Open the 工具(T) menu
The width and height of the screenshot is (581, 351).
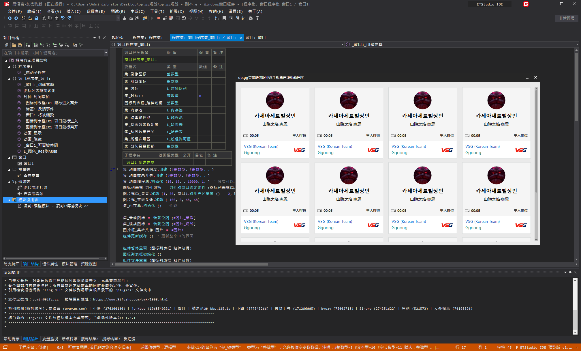[x=157, y=11]
